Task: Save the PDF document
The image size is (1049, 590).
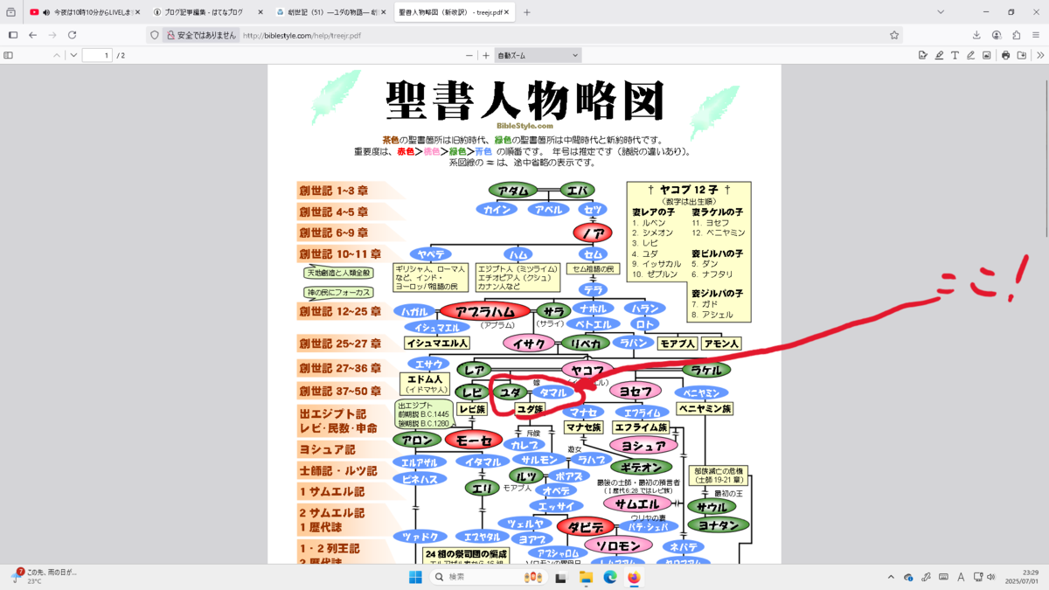Action: 1021,55
